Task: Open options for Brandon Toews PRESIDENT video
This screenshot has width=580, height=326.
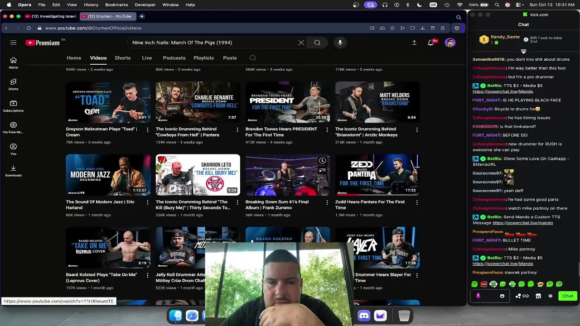Action: click(x=327, y=129)
